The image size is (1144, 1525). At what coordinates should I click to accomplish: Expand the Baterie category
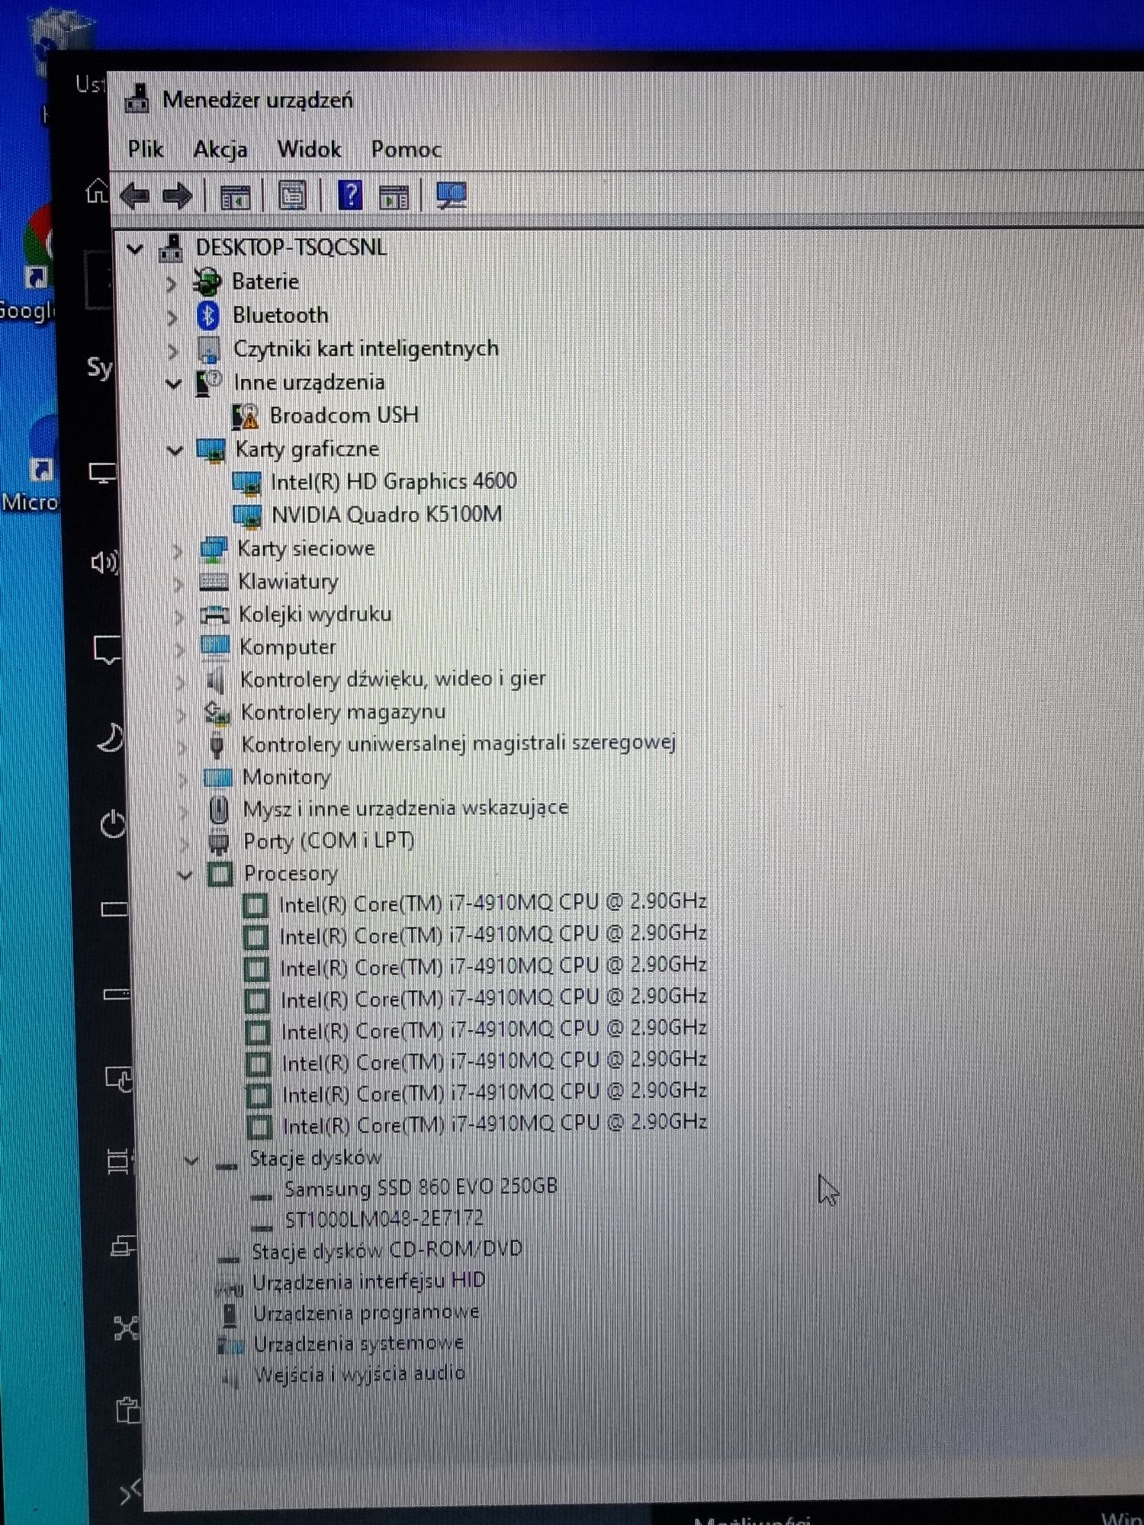pyautogui.click(x=172, y=284)
